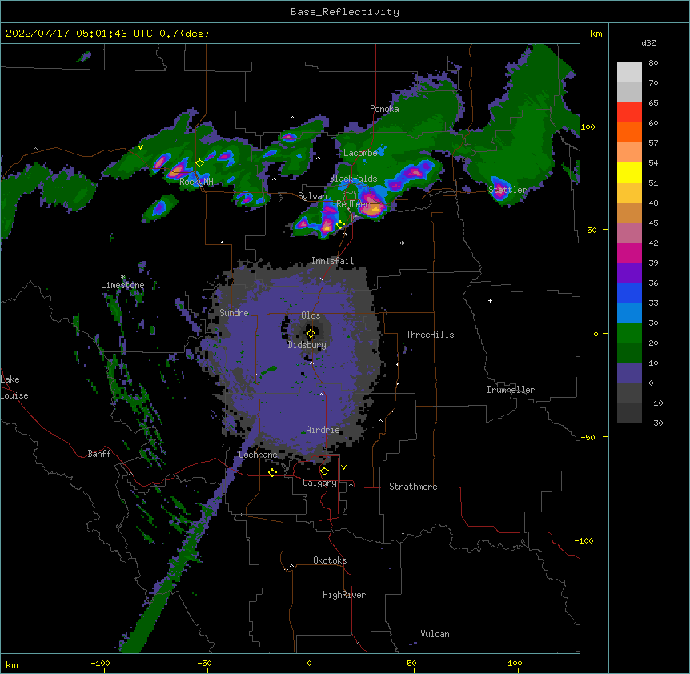Click the yellow V marker east of Calgary
The image size is (690, 674).
(343, 467)
